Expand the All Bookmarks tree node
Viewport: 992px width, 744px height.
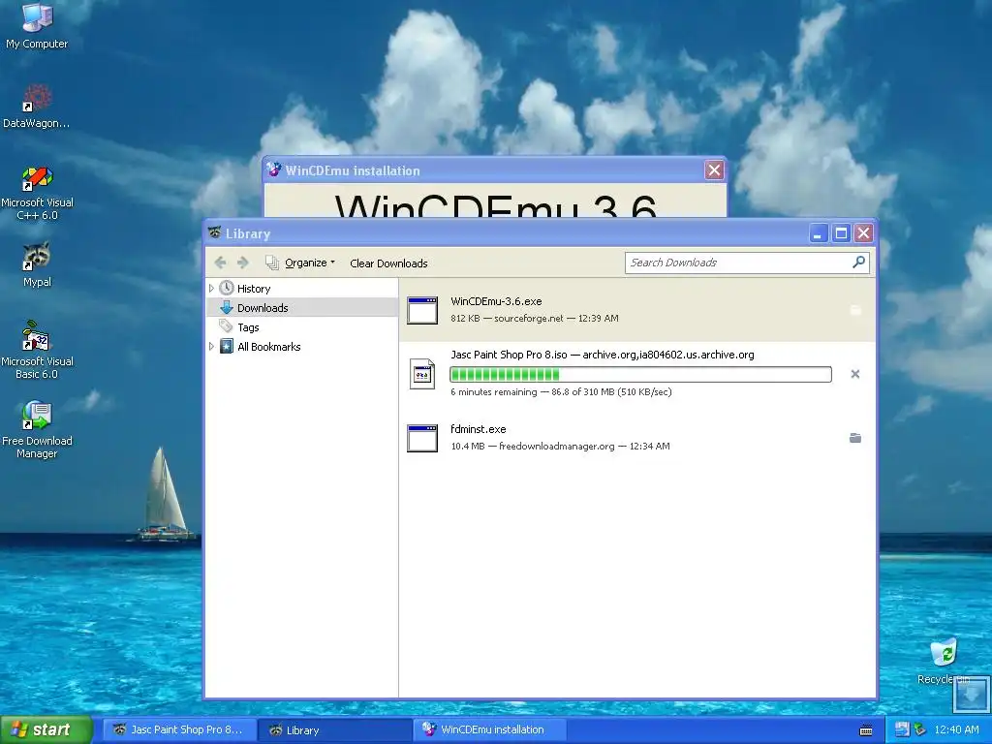(x=211, y=347)
